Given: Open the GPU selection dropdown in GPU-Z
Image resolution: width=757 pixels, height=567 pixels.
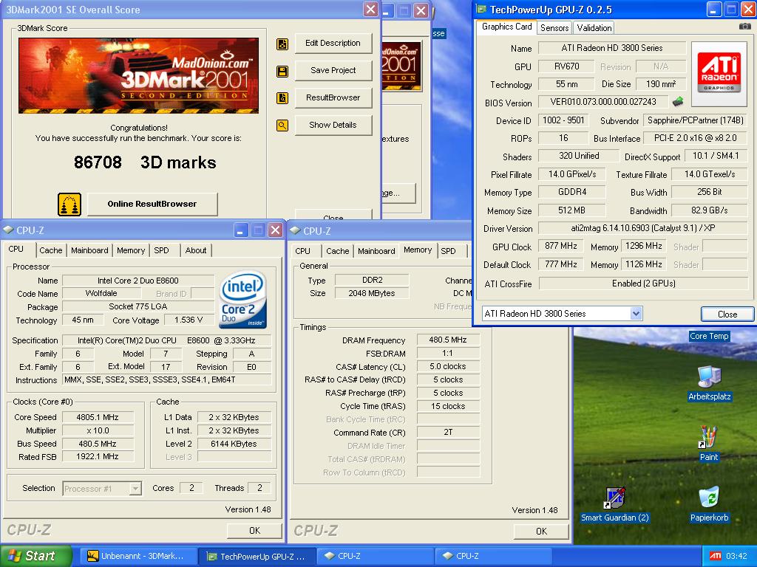Looking at the screenshot, I should click(x=636, y=313).
